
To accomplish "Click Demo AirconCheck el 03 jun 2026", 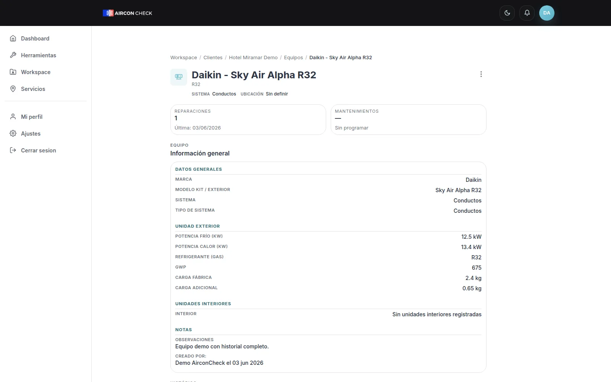I will [219, 363].
